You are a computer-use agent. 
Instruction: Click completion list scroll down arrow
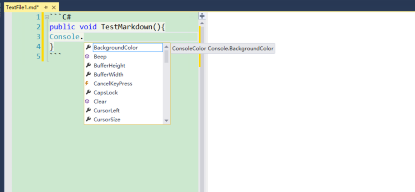pyautogui.click(x=166, y=120)
